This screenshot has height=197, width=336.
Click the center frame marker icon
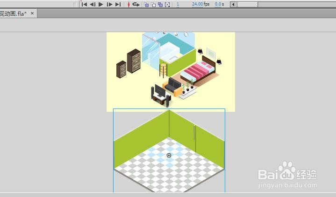pos(129,5)
